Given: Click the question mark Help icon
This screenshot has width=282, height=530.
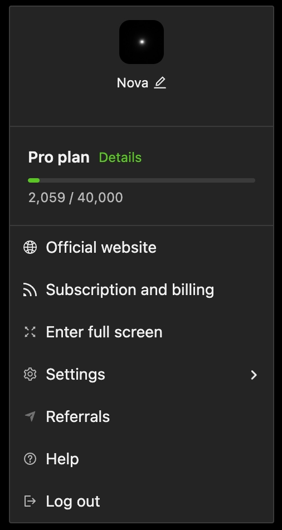Looking at the screenshot, I should (30, 459).
